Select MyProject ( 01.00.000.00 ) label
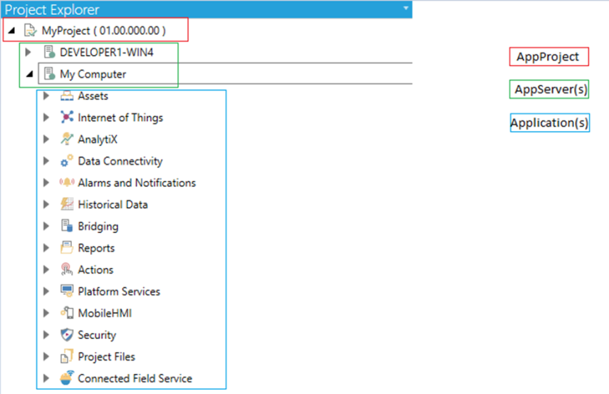This screenshot has height=394, width=609. click(x=103, y=31)
